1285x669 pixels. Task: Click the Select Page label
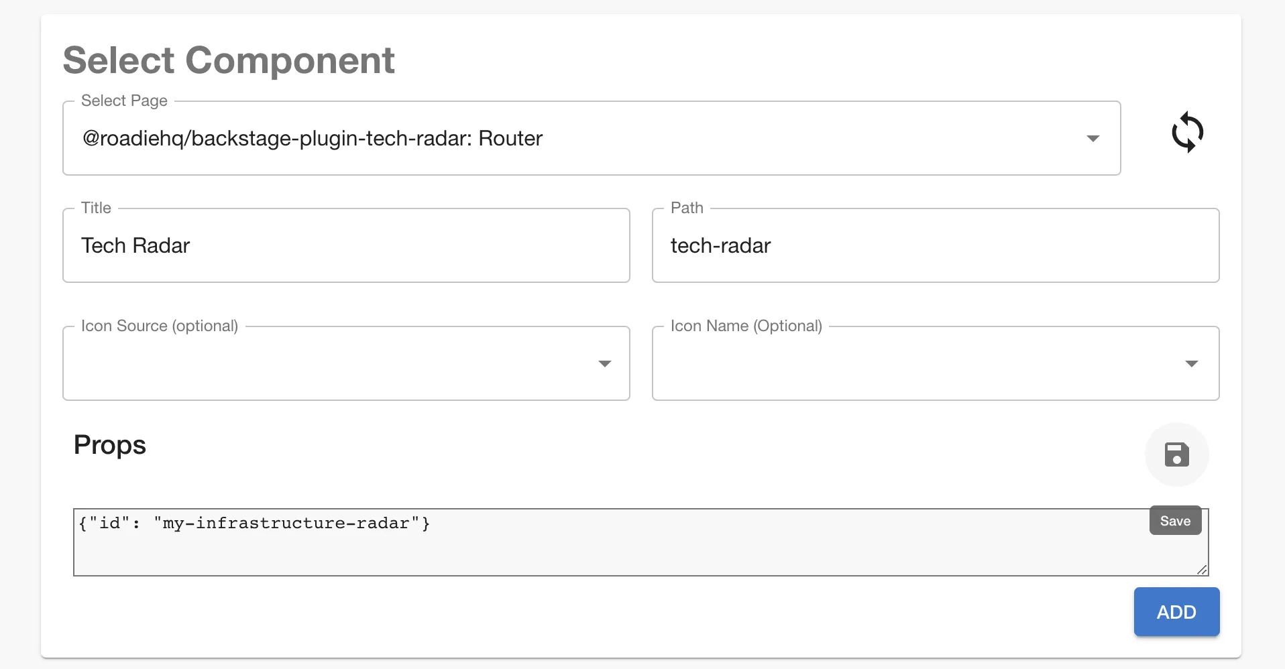point(124,101)
